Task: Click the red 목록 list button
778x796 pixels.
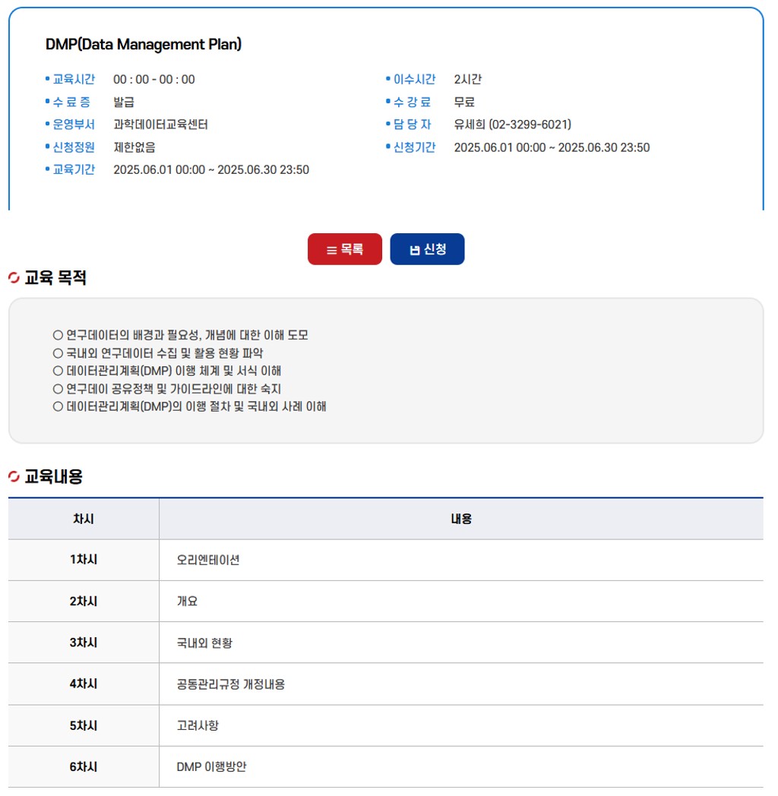Action: (344, 249)
